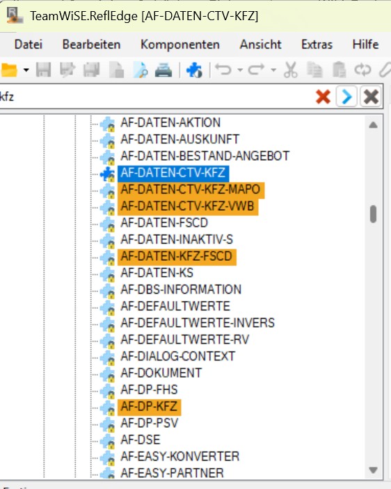This screenshot has height=489, width=391.
Task: Click the blue puzzle component toolbar icon
Action: coord(194,70)
